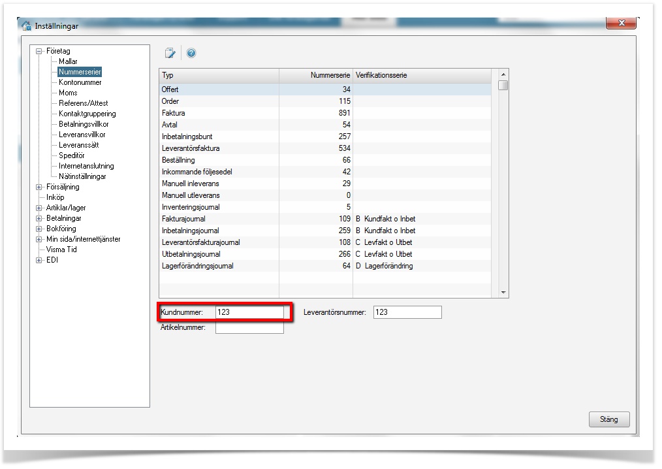Viewport: 662px width, 469px height.
Task: Select Betalningsvillkor in the tree
Action: tap(84, 124)
